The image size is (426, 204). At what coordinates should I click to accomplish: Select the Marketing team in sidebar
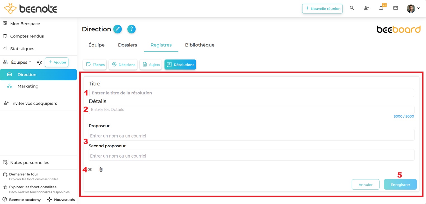[28, 86]
